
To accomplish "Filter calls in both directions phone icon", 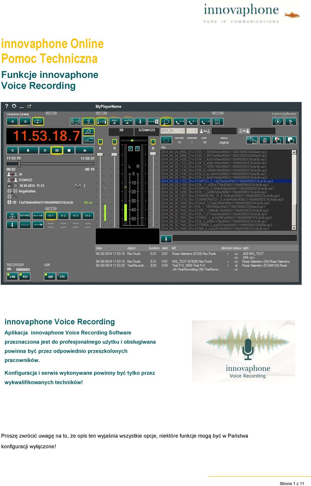I will [x=179, y=122].
